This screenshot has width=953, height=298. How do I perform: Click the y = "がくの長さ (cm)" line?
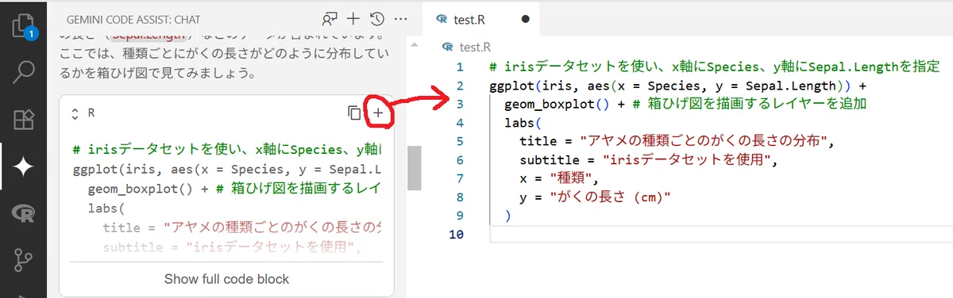(x=596, y=197)
